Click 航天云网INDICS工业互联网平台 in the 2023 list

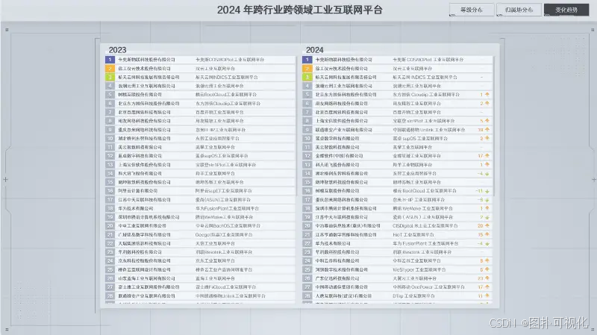tap(226, 78)
